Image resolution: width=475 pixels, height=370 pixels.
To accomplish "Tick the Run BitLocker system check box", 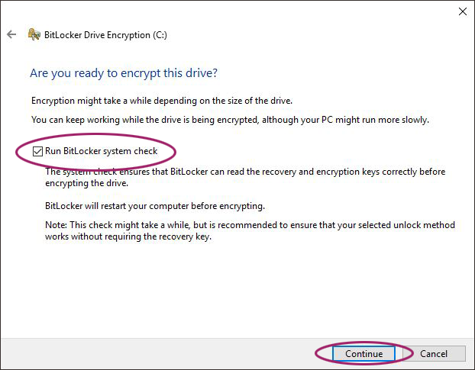I will [37, 151].
